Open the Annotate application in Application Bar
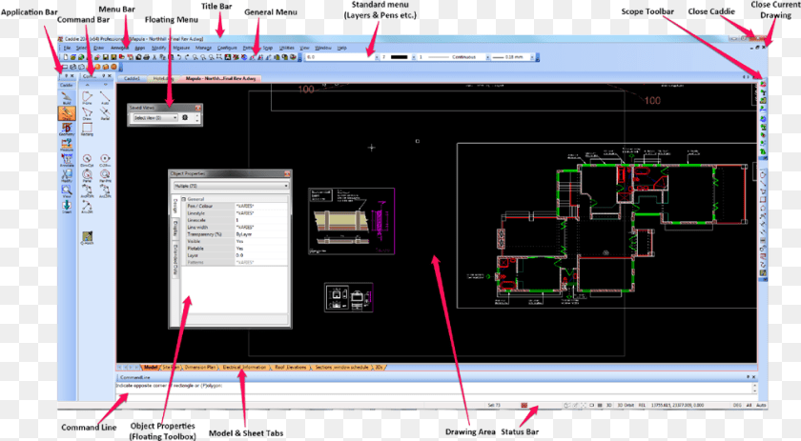This screenshot has height=441, width=801. tap(67, 160)
